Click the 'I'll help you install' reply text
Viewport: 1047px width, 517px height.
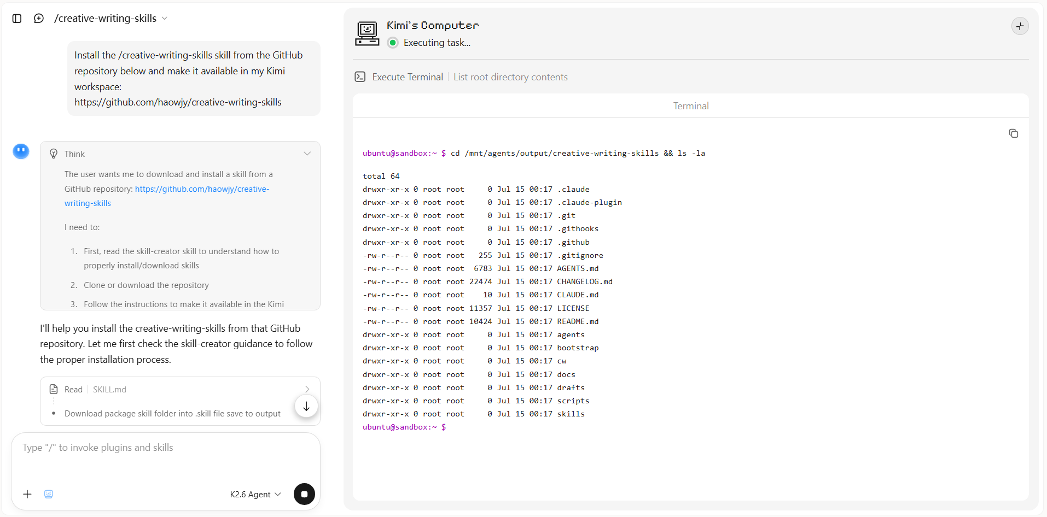pyautogui.click(x=176, y=344)
